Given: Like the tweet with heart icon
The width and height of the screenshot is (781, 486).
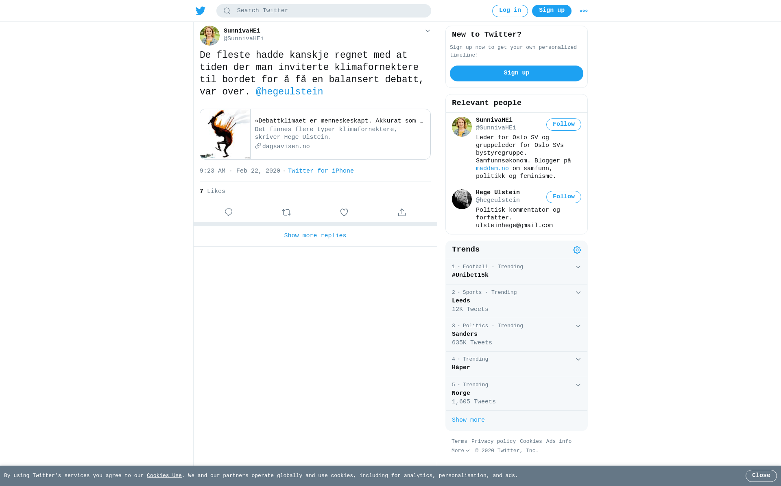Looking at the screenshot, I should click(344, 212).
